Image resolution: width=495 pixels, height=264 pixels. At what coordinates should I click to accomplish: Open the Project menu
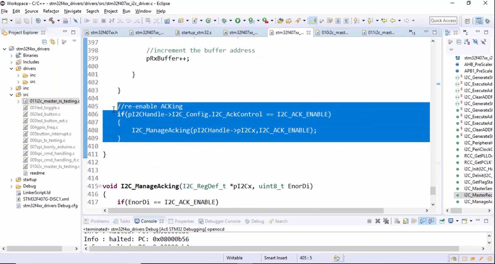111,11
